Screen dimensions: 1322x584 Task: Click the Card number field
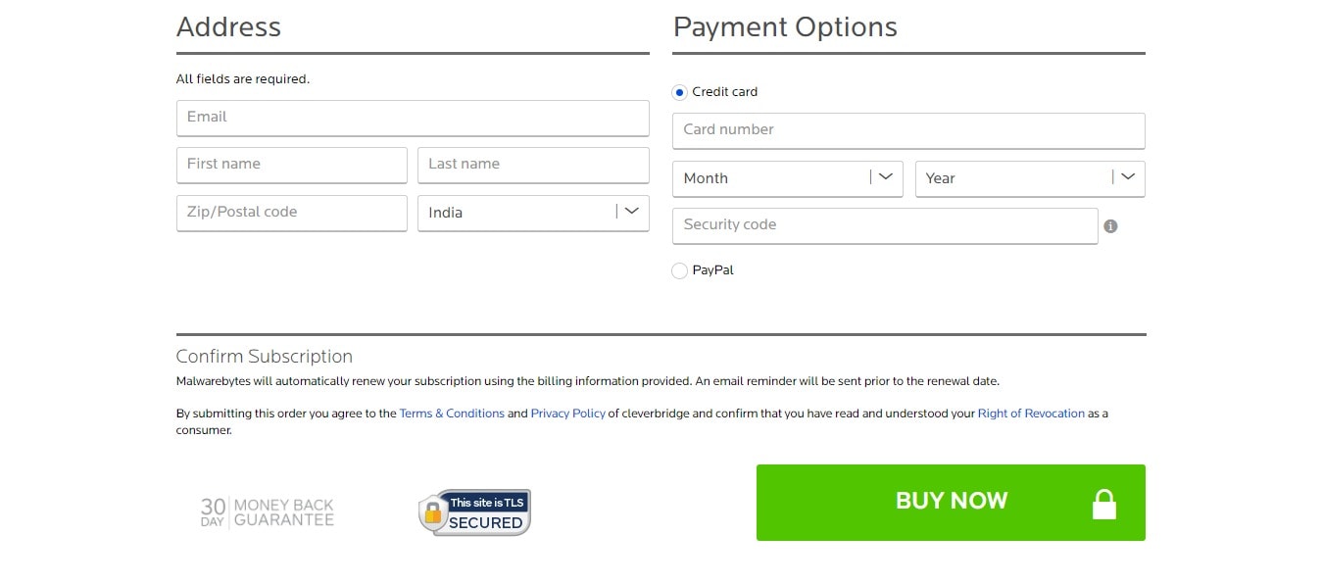908,130
